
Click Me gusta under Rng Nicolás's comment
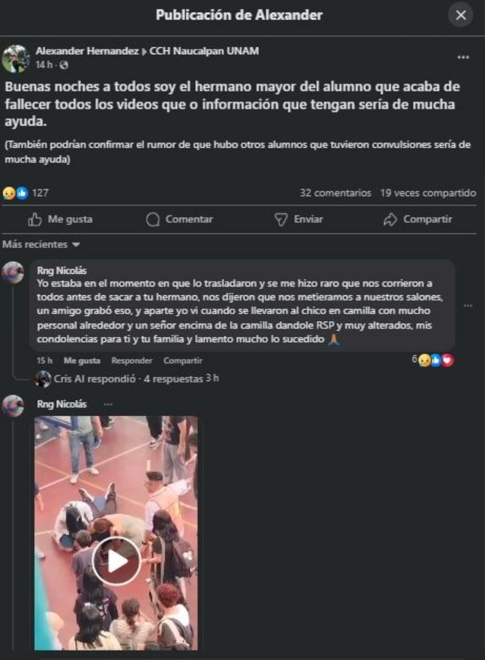[81, 361]
